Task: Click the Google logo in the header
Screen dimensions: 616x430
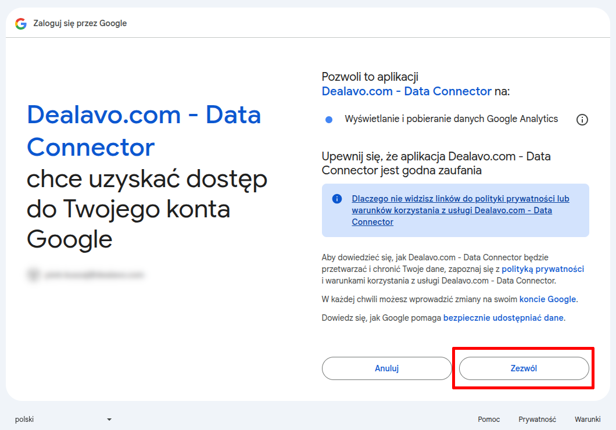Action: pyautogui.click(x=21, y=24)
